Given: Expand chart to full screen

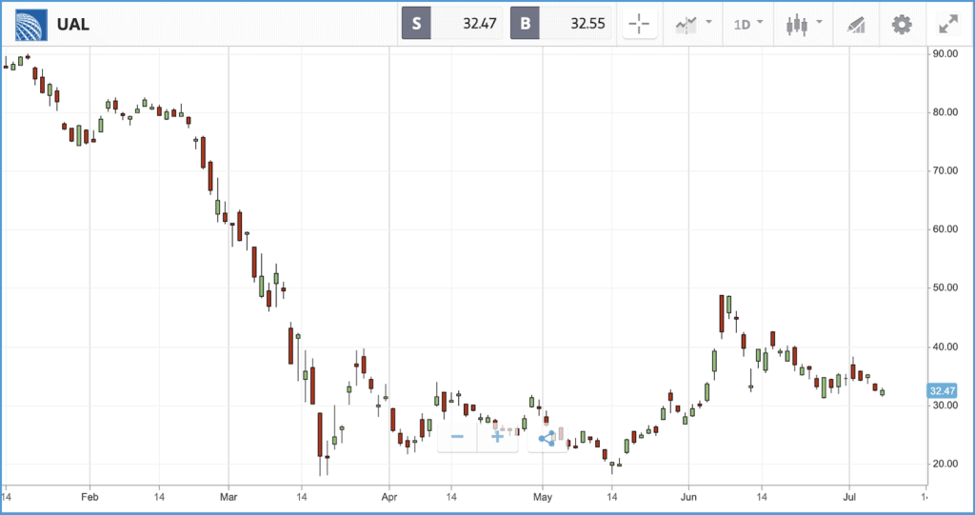Looking at the screenshot, I should click(949, 24).
